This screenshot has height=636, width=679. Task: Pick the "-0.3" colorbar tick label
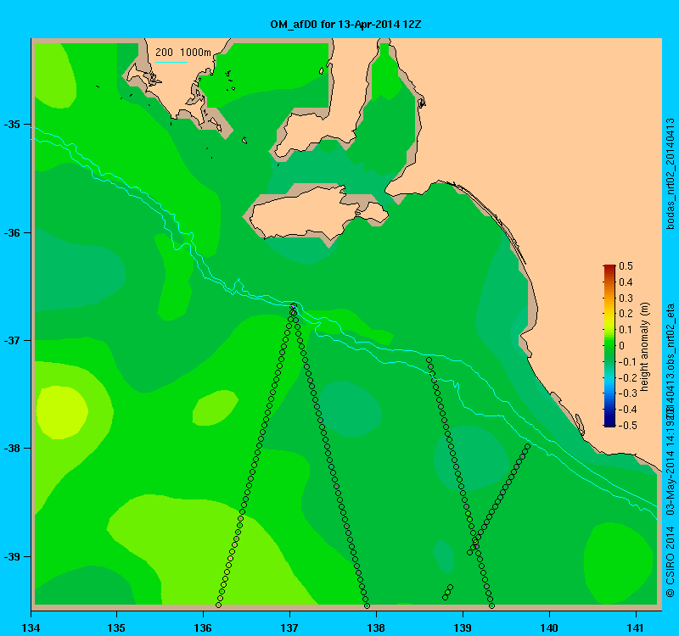[x=627, y=393]
